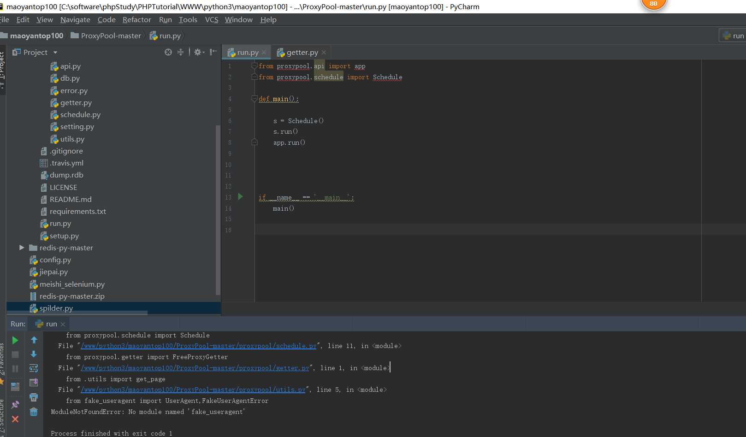Click the collapse all icon in Project panel
This screenshot has height=437, width=746.
(180, 52)
